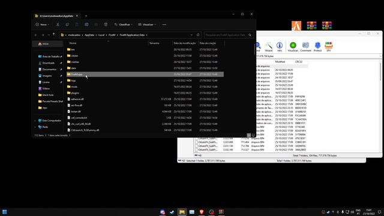Click the FiveM breadcrumb segment
384x216 pixels.
(112, 35)
